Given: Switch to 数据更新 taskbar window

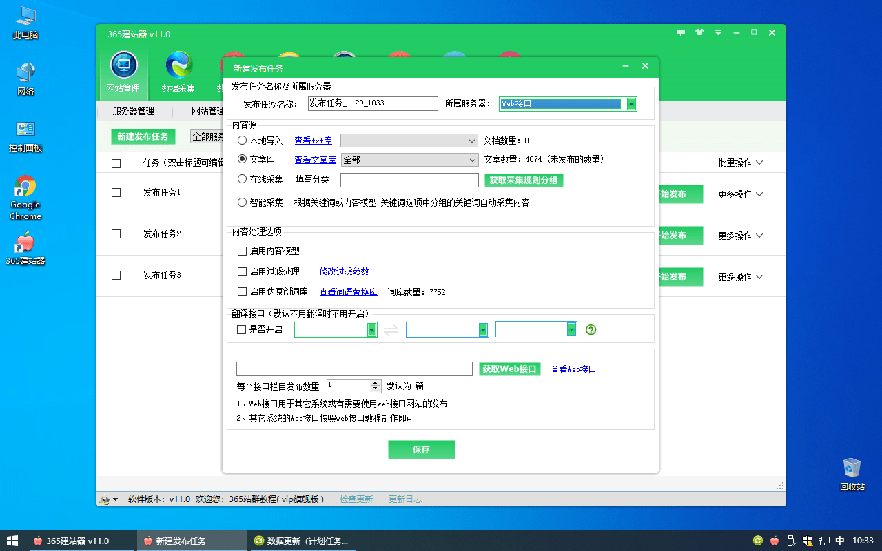Looking at the screenshot, I should pos(302,541).
